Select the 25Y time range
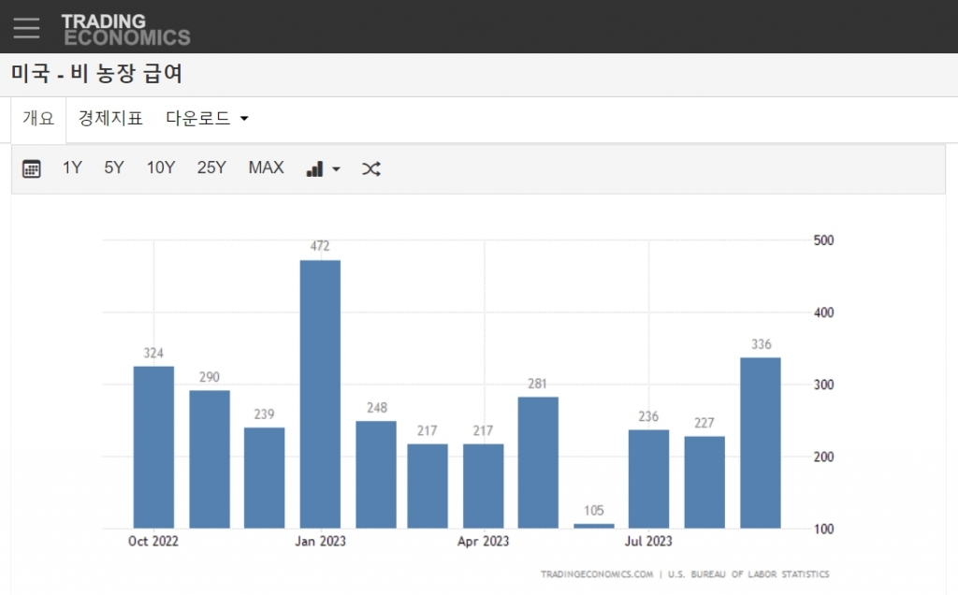 pyautogui.click(x=211, y=168)
